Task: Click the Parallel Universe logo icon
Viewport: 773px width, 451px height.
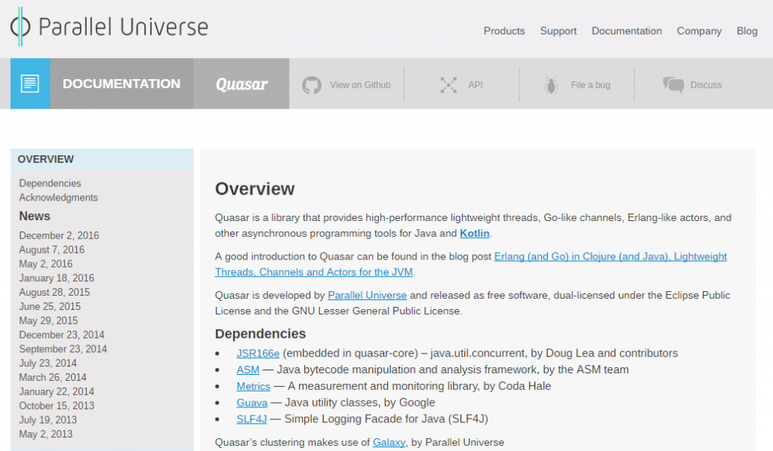Action: 20,26
